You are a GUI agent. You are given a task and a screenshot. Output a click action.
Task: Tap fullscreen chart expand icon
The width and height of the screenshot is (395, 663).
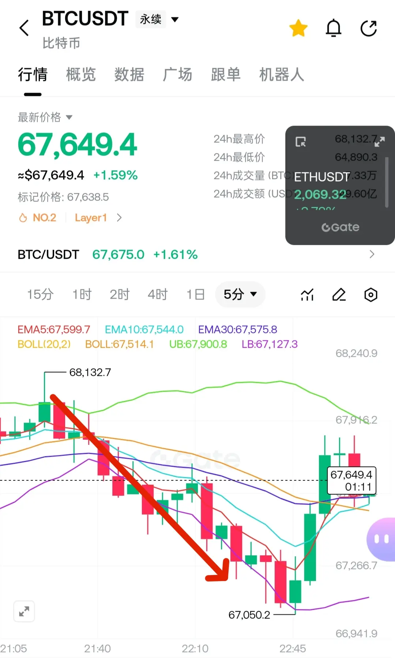point(24,611)
